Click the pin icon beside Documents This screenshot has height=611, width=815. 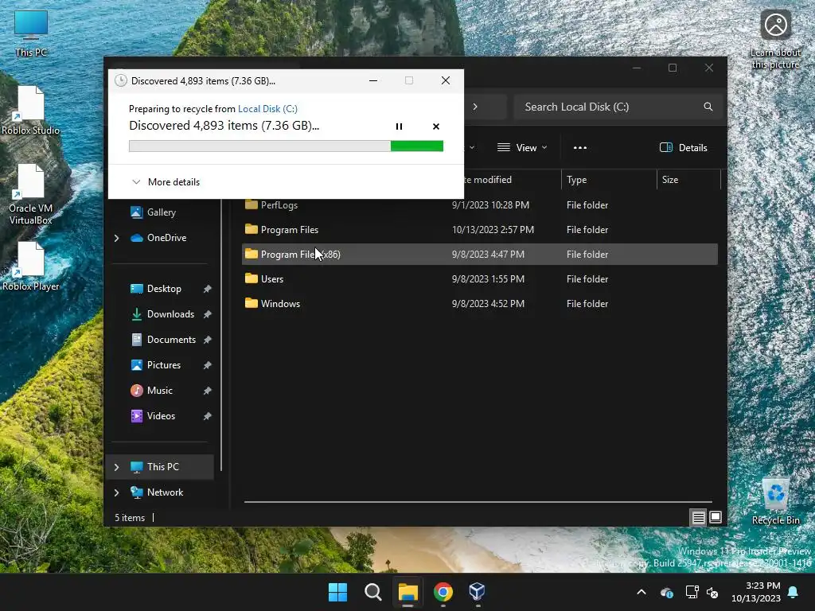click(x=208, y=340)
